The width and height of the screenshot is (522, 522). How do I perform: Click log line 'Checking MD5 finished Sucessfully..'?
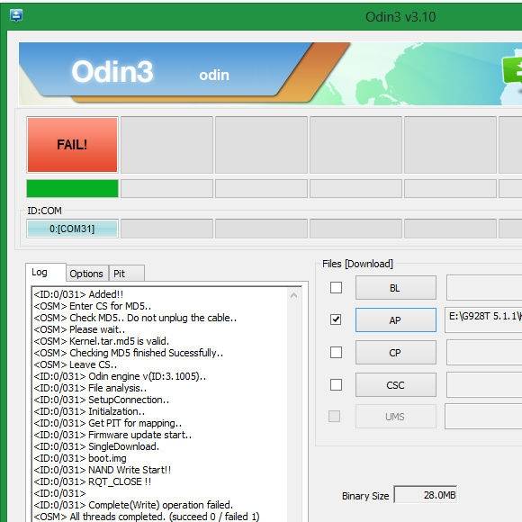coord(129,353)
